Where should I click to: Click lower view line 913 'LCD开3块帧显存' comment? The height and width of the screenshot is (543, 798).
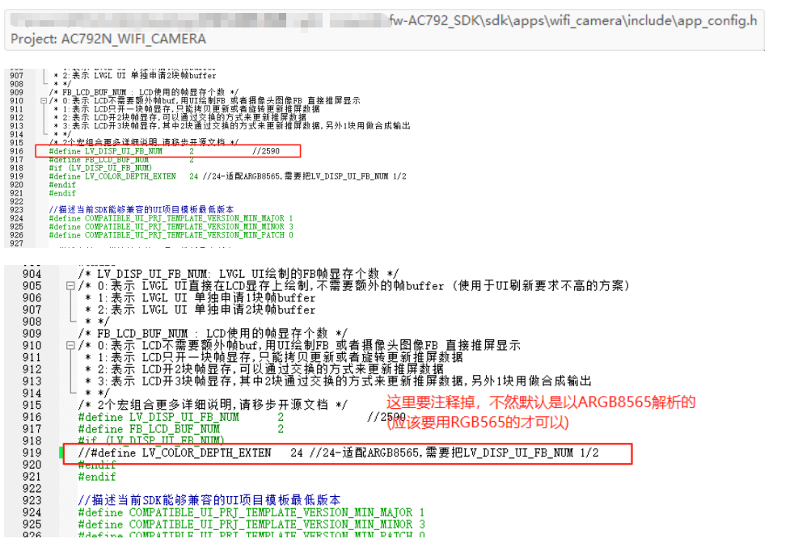coord(339,381)
